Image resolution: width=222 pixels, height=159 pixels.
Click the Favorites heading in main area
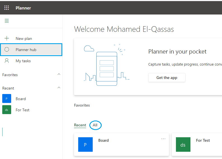pos(82,105)
